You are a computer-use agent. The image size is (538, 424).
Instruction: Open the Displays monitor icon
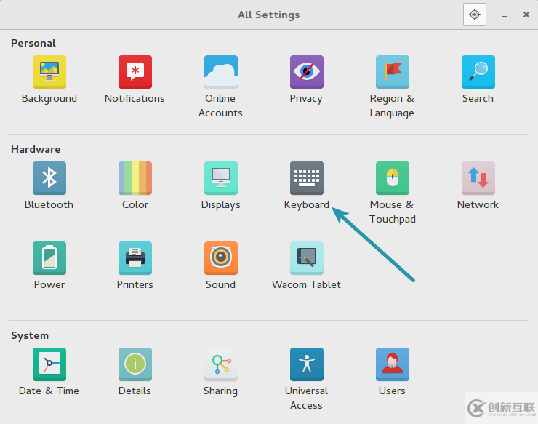[221, 178]
